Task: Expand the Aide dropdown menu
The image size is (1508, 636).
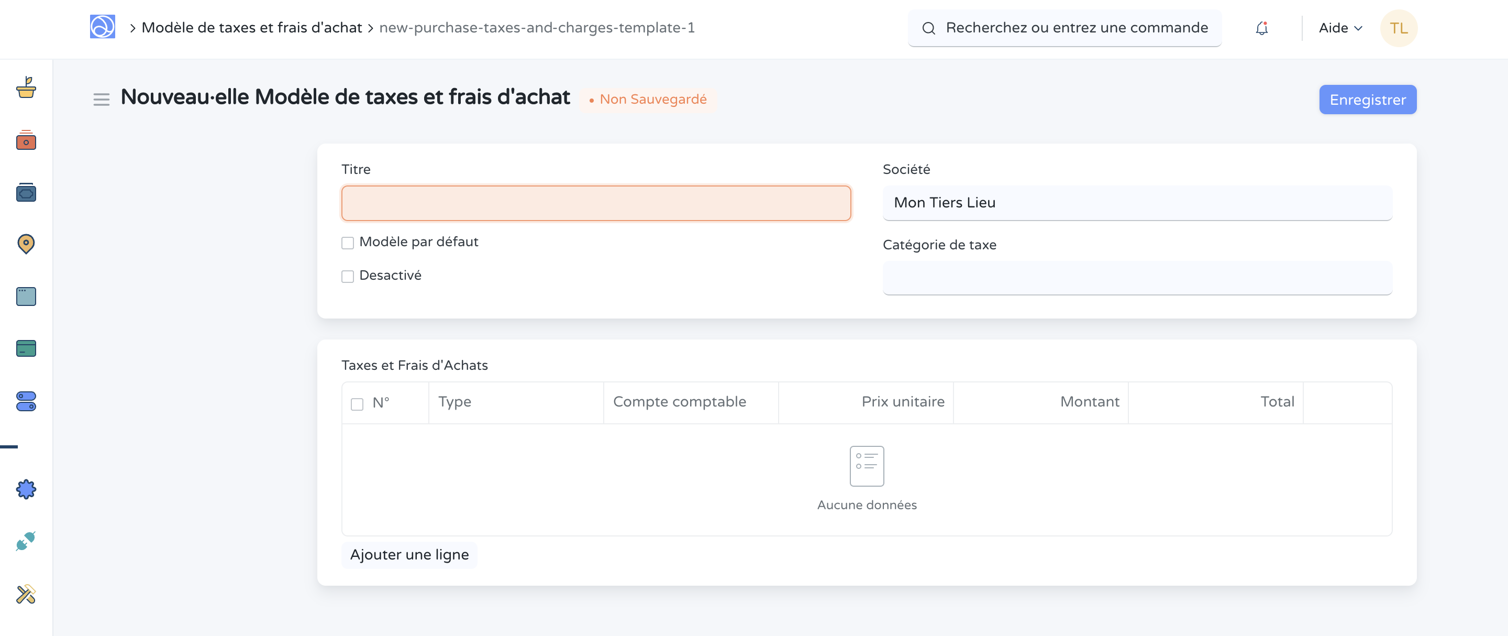Action: pos(1340,28)
